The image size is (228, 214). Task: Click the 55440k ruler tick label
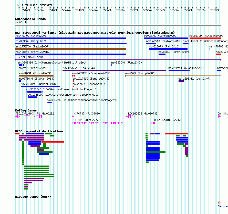click(x=26, y=10)
